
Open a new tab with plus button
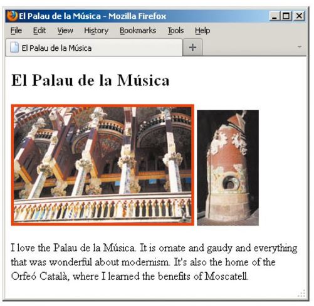[192, 48]
